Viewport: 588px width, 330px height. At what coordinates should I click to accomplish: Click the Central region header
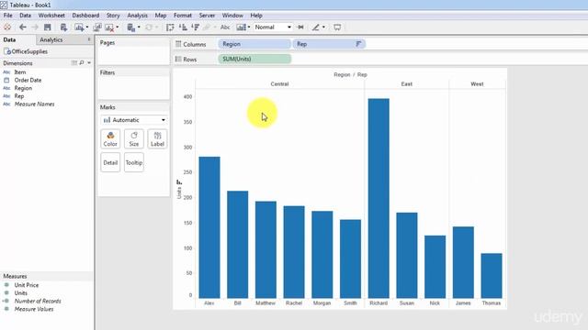(x=279, y=84)
